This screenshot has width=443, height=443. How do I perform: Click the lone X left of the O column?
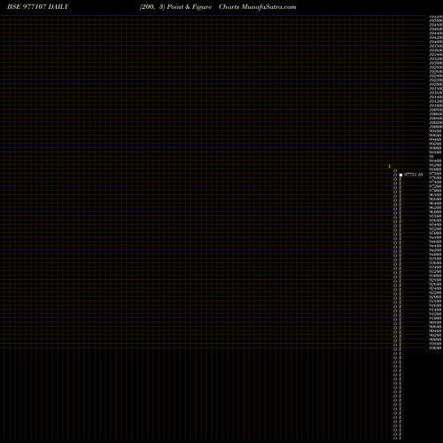(389, 167)
